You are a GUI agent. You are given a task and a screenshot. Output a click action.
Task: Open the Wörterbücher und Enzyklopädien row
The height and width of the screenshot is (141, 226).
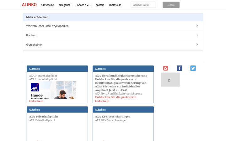(113, 26)
